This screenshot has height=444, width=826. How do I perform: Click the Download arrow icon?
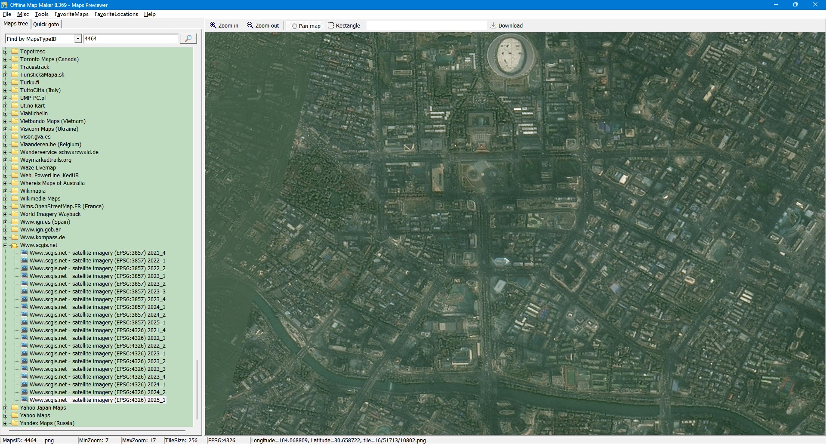pyautogui.click(x=493, y=26)
